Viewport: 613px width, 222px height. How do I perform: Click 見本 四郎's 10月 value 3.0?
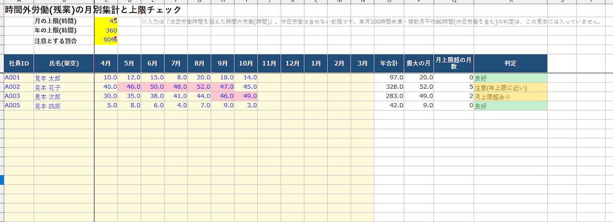click(246, 106)
